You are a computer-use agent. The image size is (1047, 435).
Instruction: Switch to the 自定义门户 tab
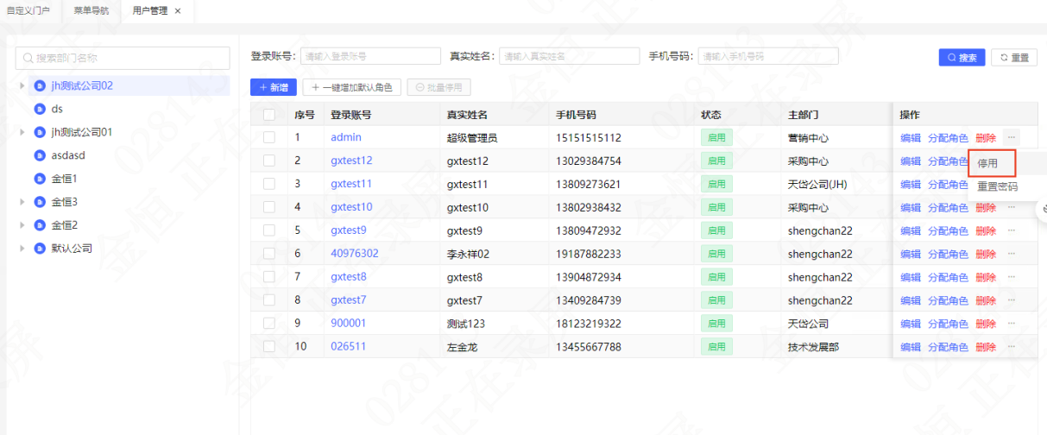[28, 11]
